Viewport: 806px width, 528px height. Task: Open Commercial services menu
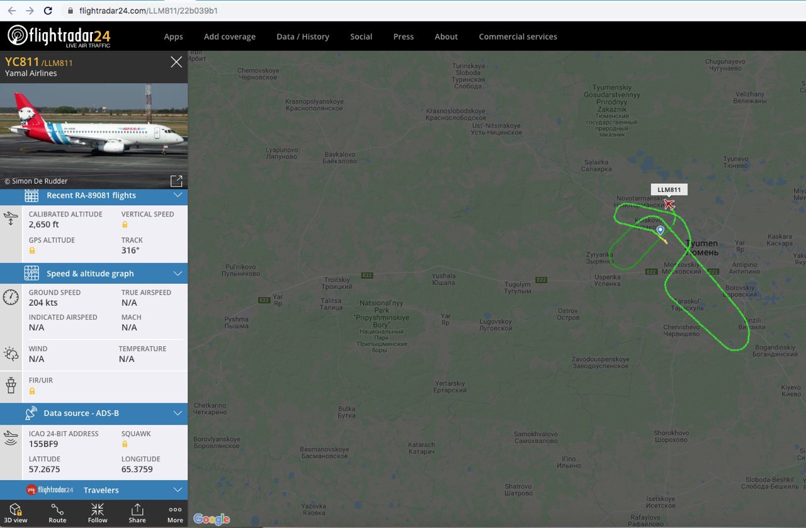518,37
